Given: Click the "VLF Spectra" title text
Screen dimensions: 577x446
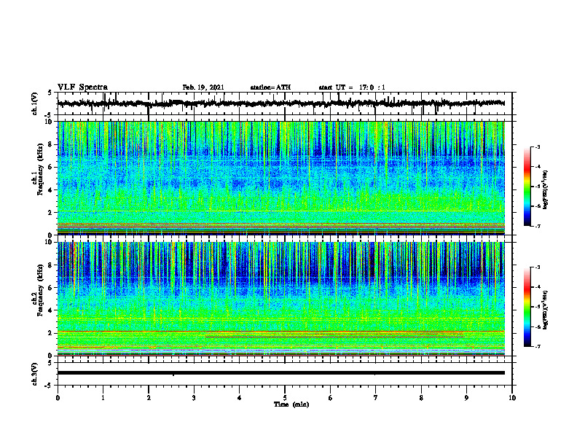Looking at the screenshot, I should pyautogui.click(x=82, y=87).
